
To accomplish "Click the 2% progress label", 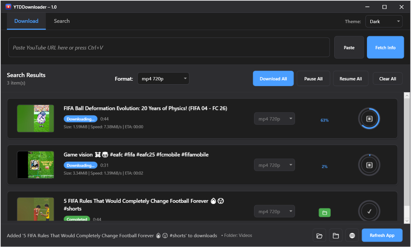I will [x=325, y=167].
